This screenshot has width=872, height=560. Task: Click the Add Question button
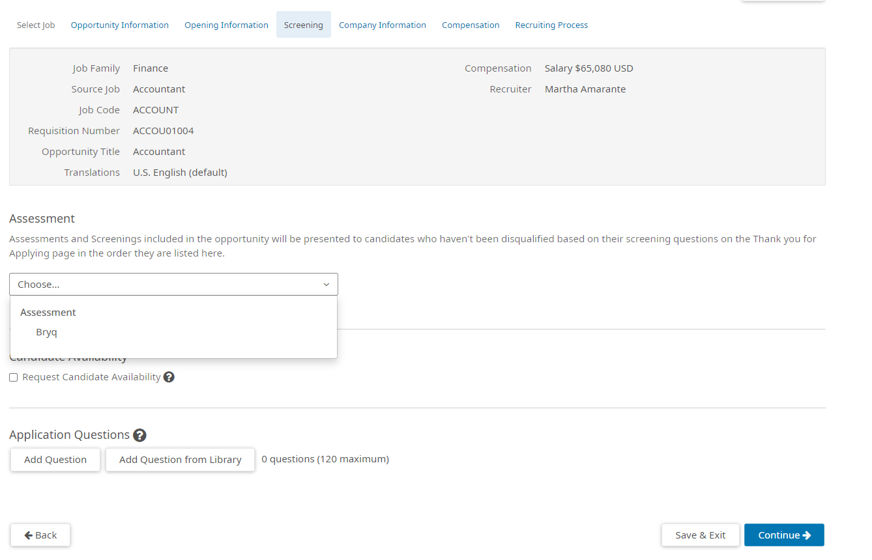55,460
